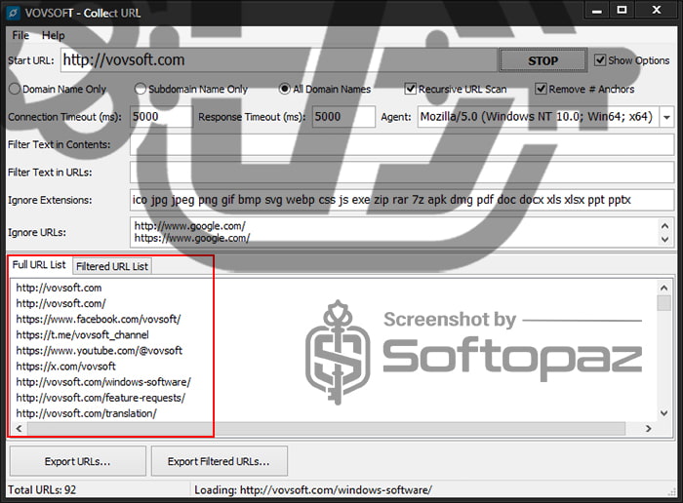Screen dimensions: 683x503
Task: Maximize the Collect URL window
Action: 623,10
